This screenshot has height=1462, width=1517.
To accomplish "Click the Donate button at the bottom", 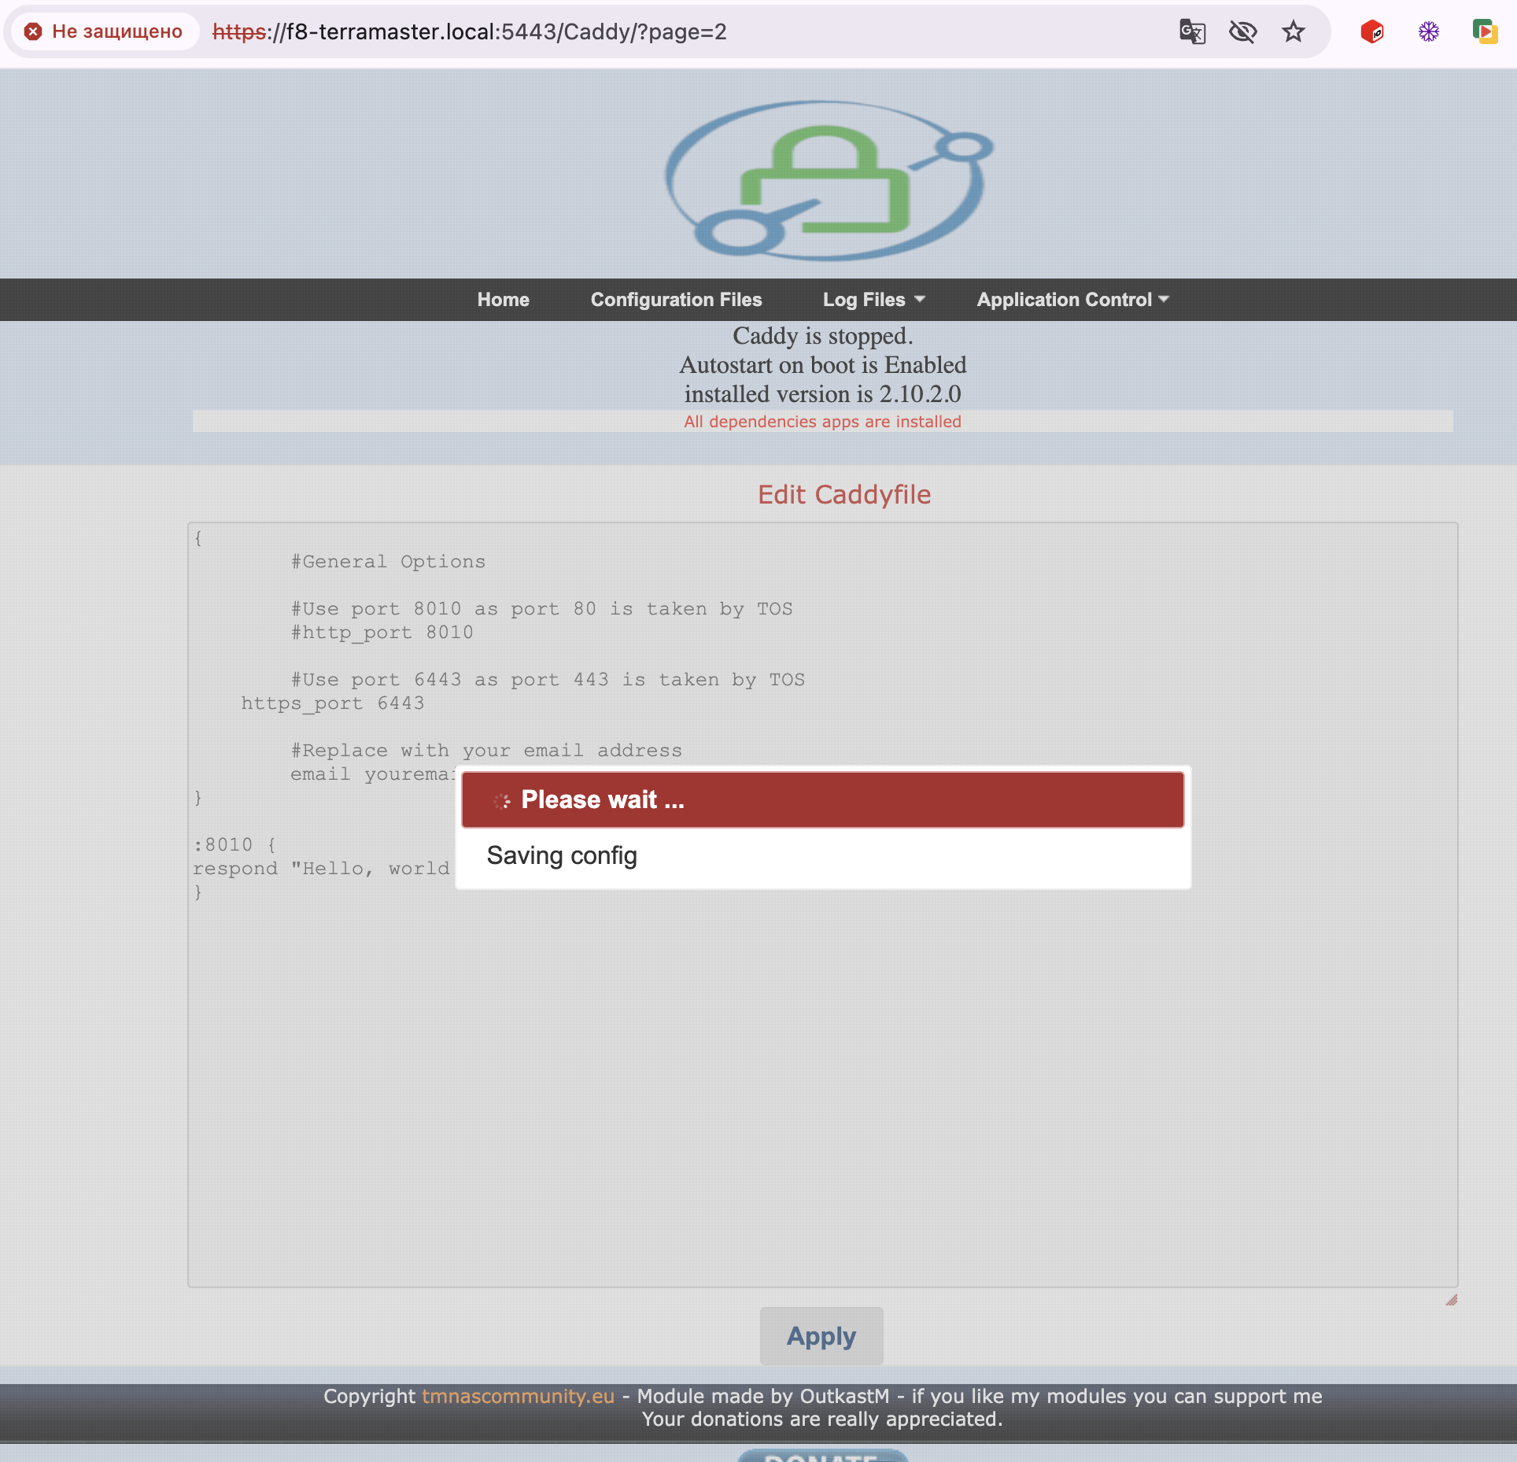I will click(x=822, y=1456).
